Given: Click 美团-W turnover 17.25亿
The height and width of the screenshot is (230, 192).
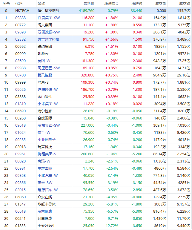Looking at the screenshot, I should pyautogui.click(x=184, y=61).
